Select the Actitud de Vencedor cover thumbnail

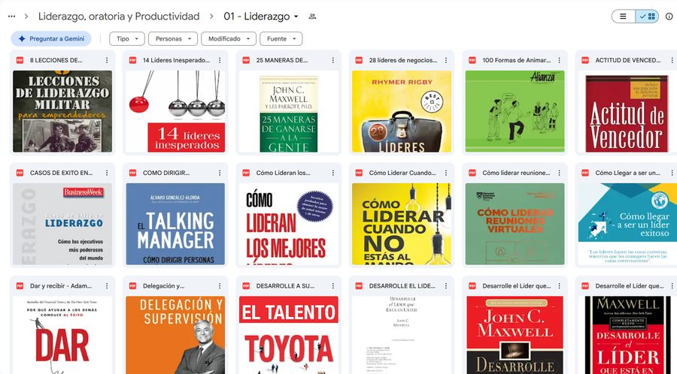pos(627,111)
